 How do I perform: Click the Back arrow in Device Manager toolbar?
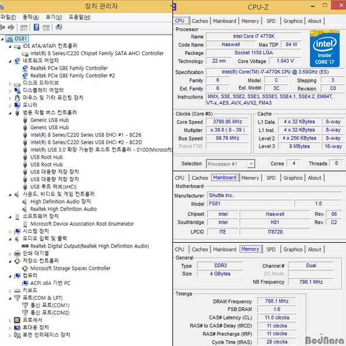coord(2,27)
